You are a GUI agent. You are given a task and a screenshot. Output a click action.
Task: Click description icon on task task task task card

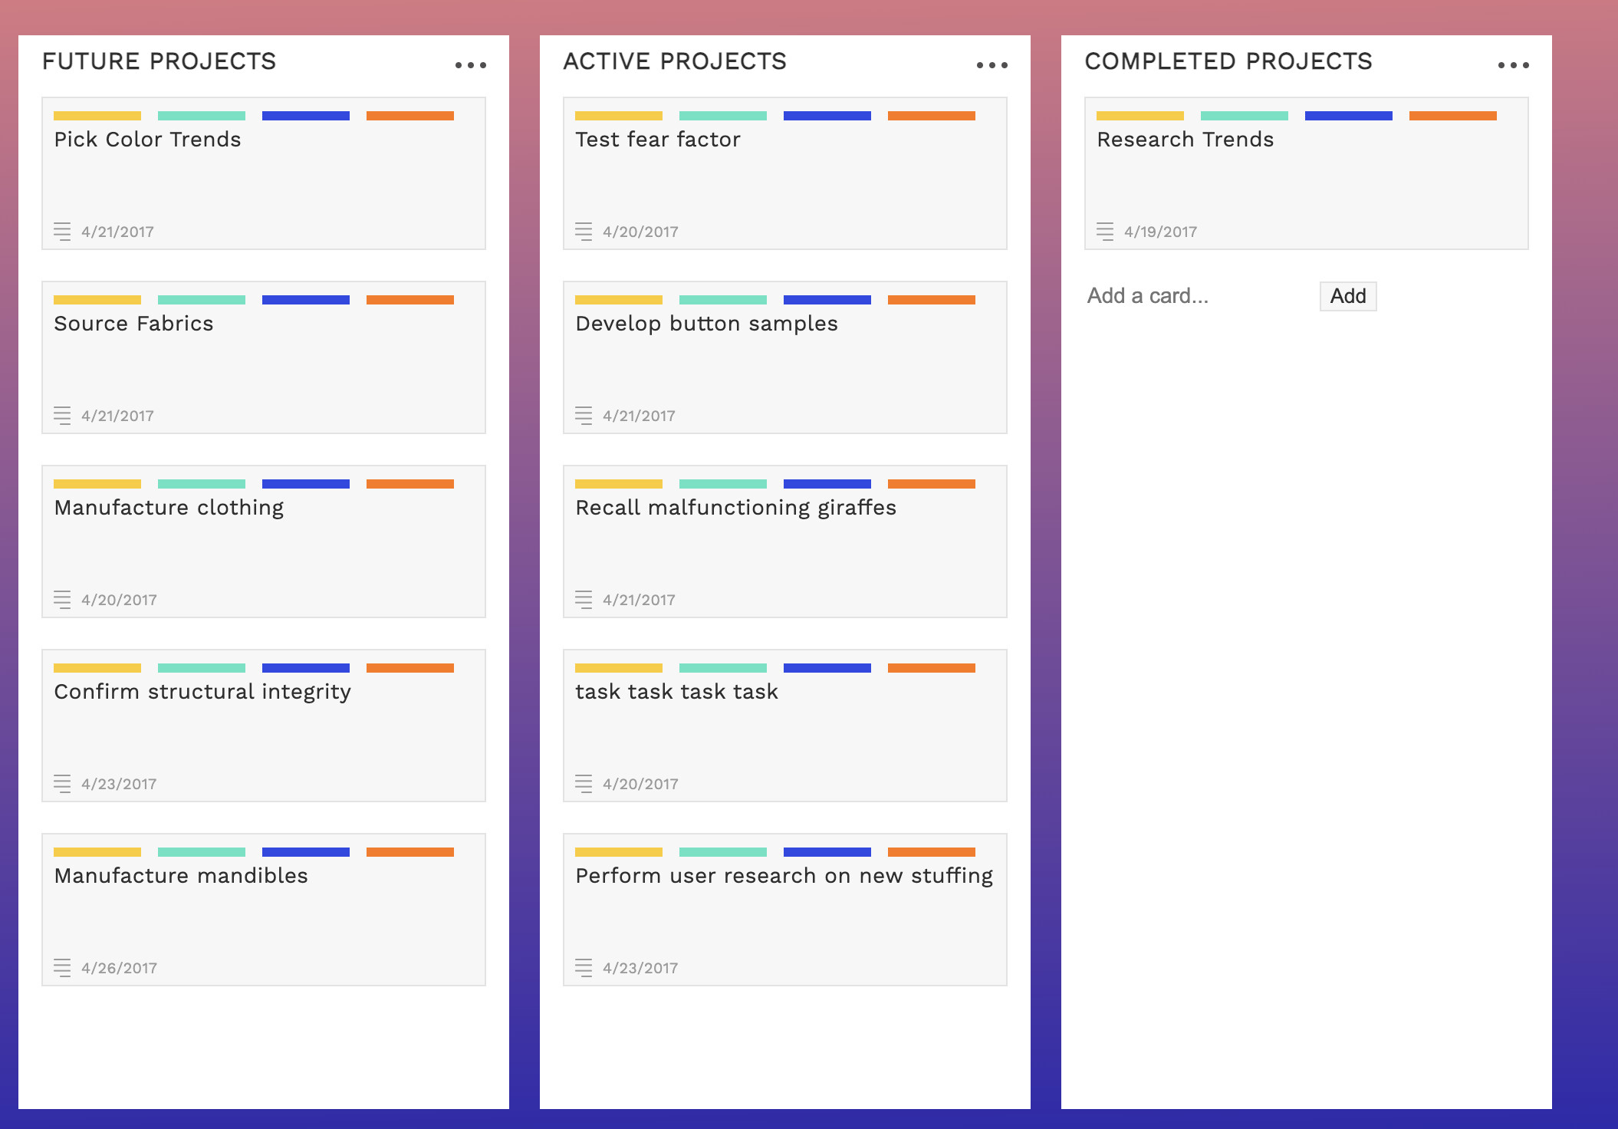click(x=584, y=784)
